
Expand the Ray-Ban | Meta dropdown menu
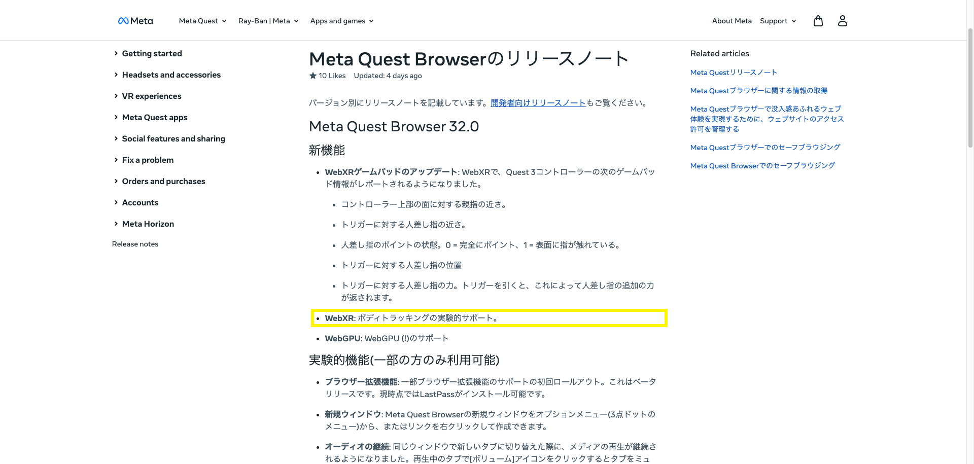point(268,21)
